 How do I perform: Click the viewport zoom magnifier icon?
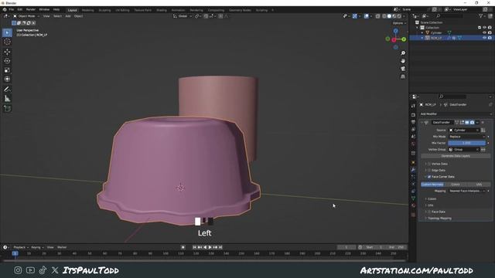click(x=403, y=53)
